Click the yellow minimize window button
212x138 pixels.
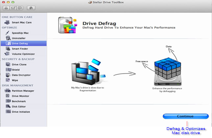8,2
